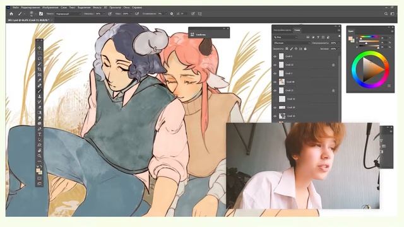The width and height of the screenshot is (404, 227).
Task: Select the Pen tool
Action: point(39,129)
